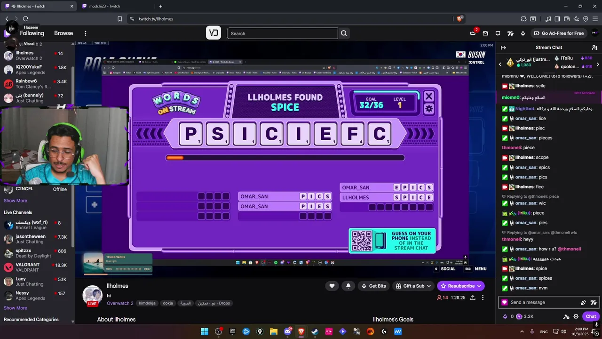This screenshot has height=339, width=602.
Task: Open the Gift a Sub dropdown
Action: [413, 286]
